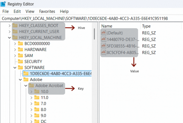Screen dimensions: 183x123
Task: Open the File menu
Action: point(5,11)
